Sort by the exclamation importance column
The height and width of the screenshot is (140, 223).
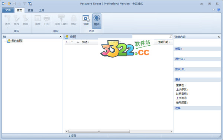coord(66,42)
